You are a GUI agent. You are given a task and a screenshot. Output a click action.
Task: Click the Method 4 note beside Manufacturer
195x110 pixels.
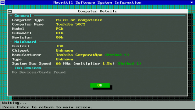click(x=117, y=55)
